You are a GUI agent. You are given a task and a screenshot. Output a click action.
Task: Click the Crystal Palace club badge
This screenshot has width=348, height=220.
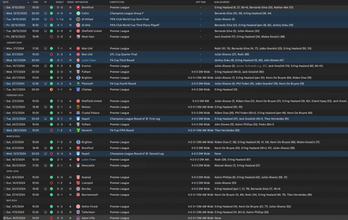pyautogui.click(x=78, y=113)
